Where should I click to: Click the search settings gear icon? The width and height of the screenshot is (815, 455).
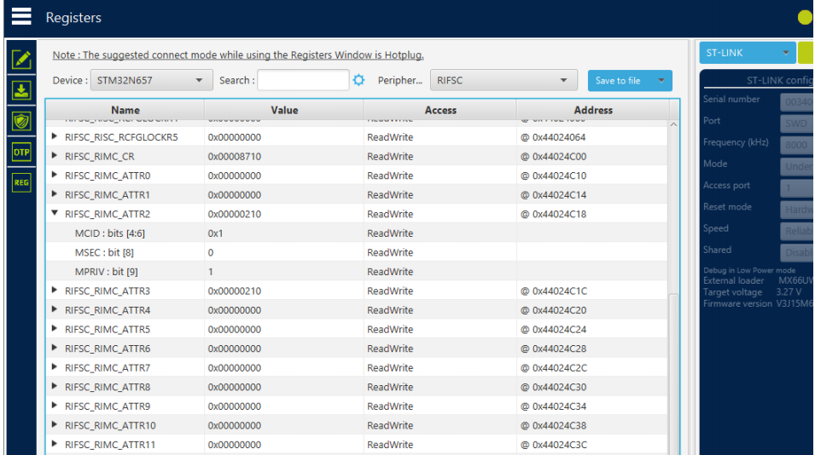359,80
